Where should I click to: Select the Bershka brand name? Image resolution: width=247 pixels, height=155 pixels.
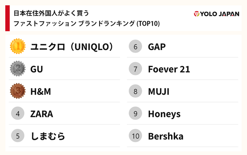pos(166,136)
